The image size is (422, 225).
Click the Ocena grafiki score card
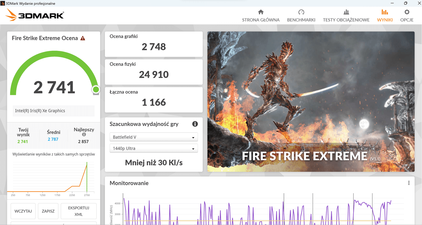point(154,44)
